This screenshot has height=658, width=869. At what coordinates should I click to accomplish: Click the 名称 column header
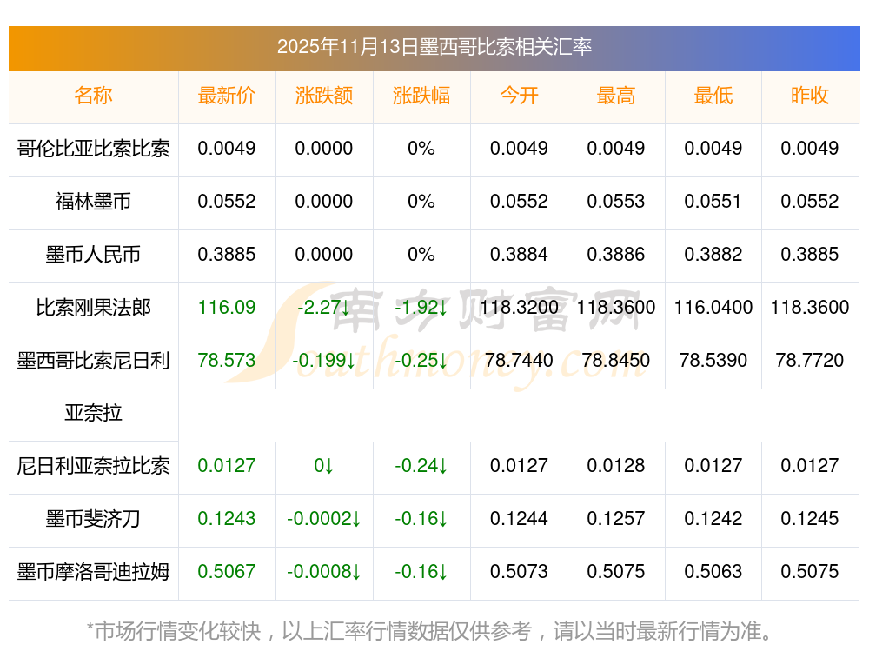93,96
